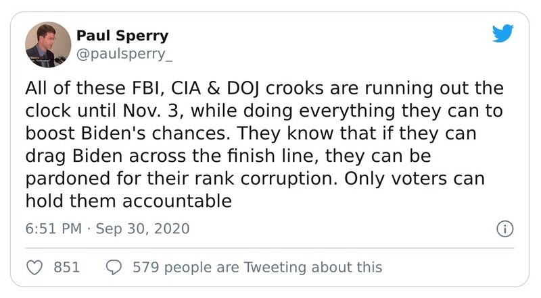Screen dimensions: 541x298
Task: Click the 6:51 PM timestamp
Action: coord(53,229)
